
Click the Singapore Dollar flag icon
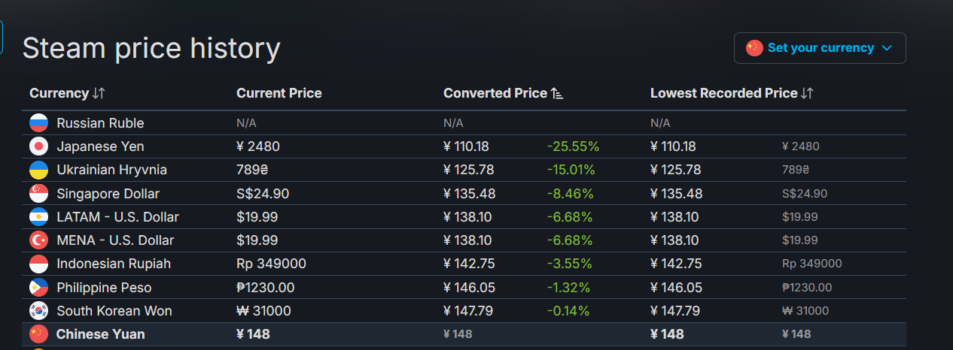(38, 194)
